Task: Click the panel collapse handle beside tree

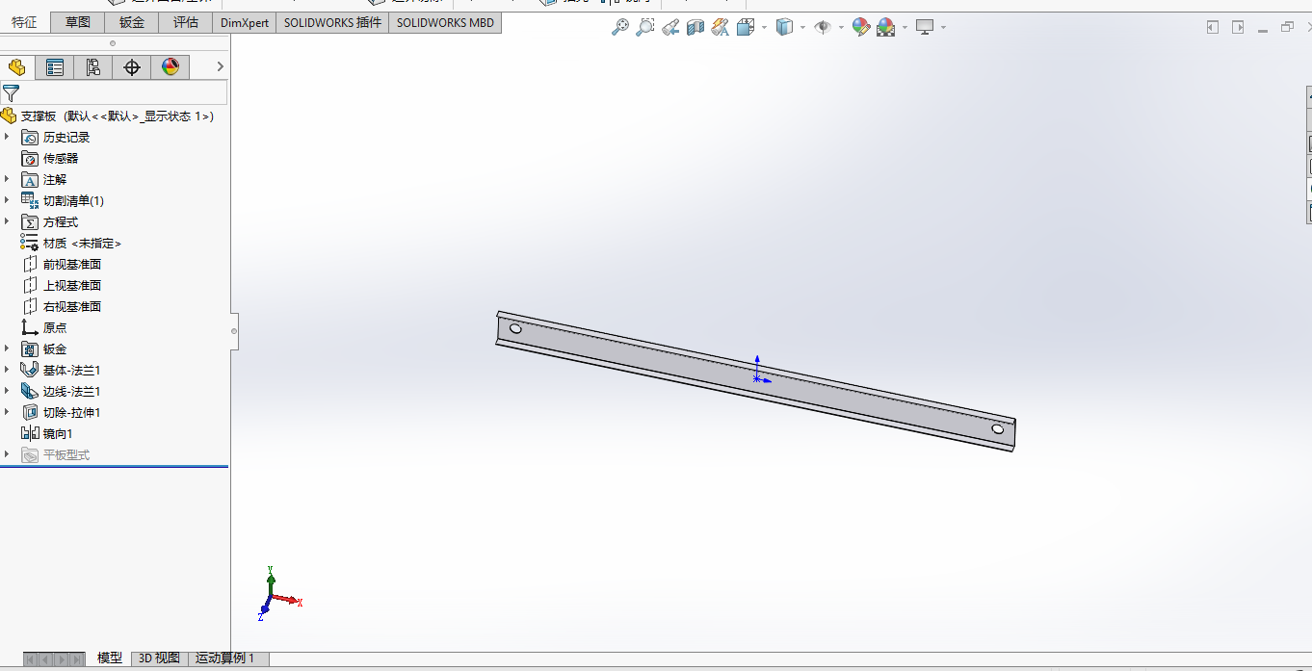Action: tap(234, 330)
